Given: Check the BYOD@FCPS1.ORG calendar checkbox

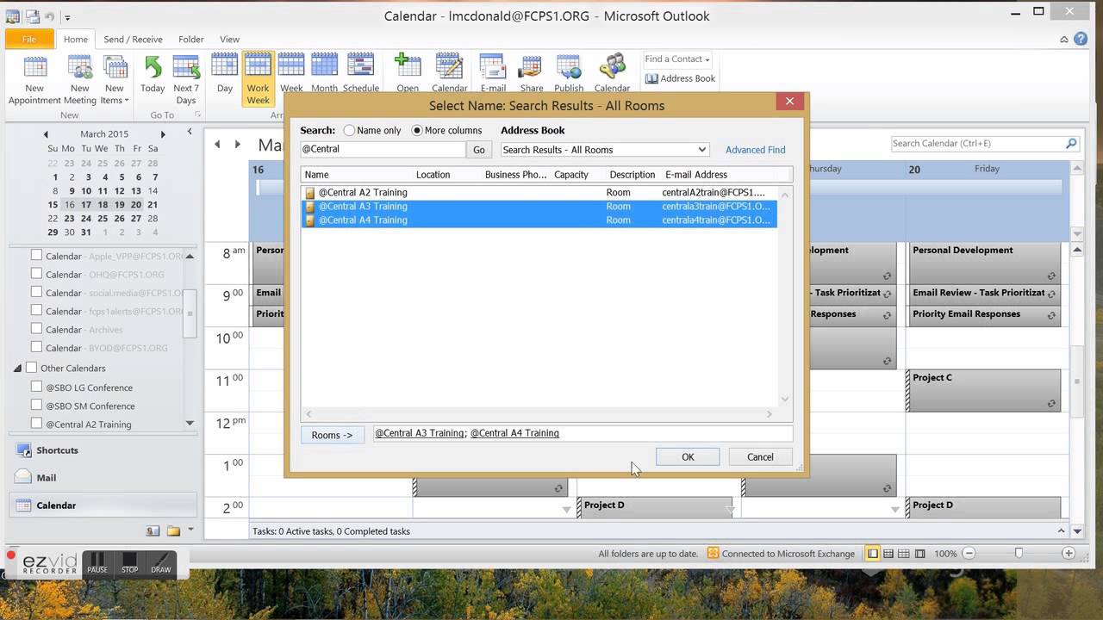Looking at the screenshot, I should point(36,347).
